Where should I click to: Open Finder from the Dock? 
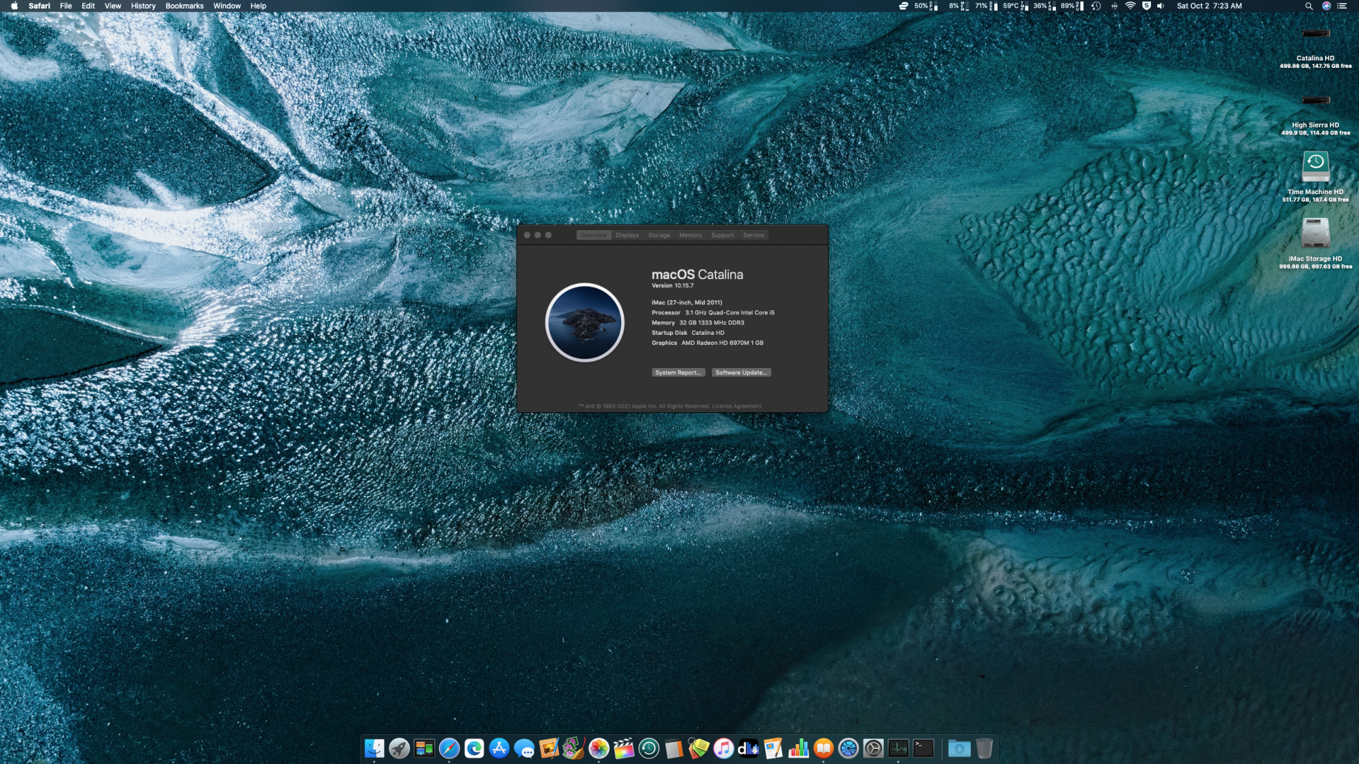374,748
